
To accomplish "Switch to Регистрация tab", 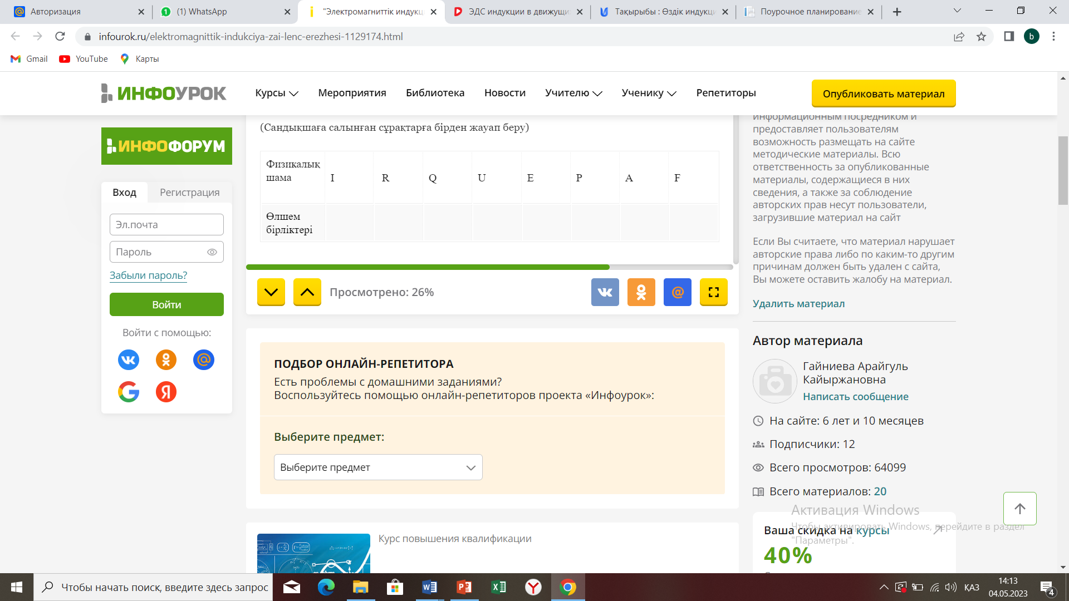I will click(189, 193).
